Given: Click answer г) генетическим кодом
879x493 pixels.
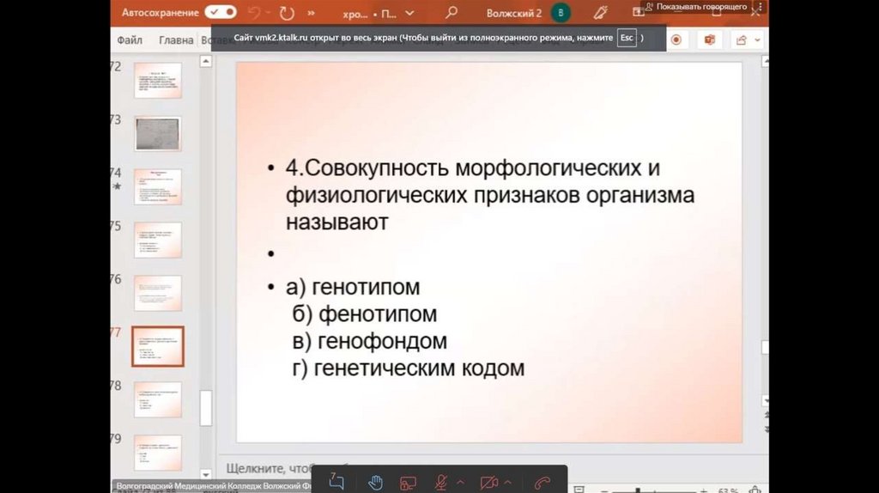Looking at the screenshot, I should point(408,368).
